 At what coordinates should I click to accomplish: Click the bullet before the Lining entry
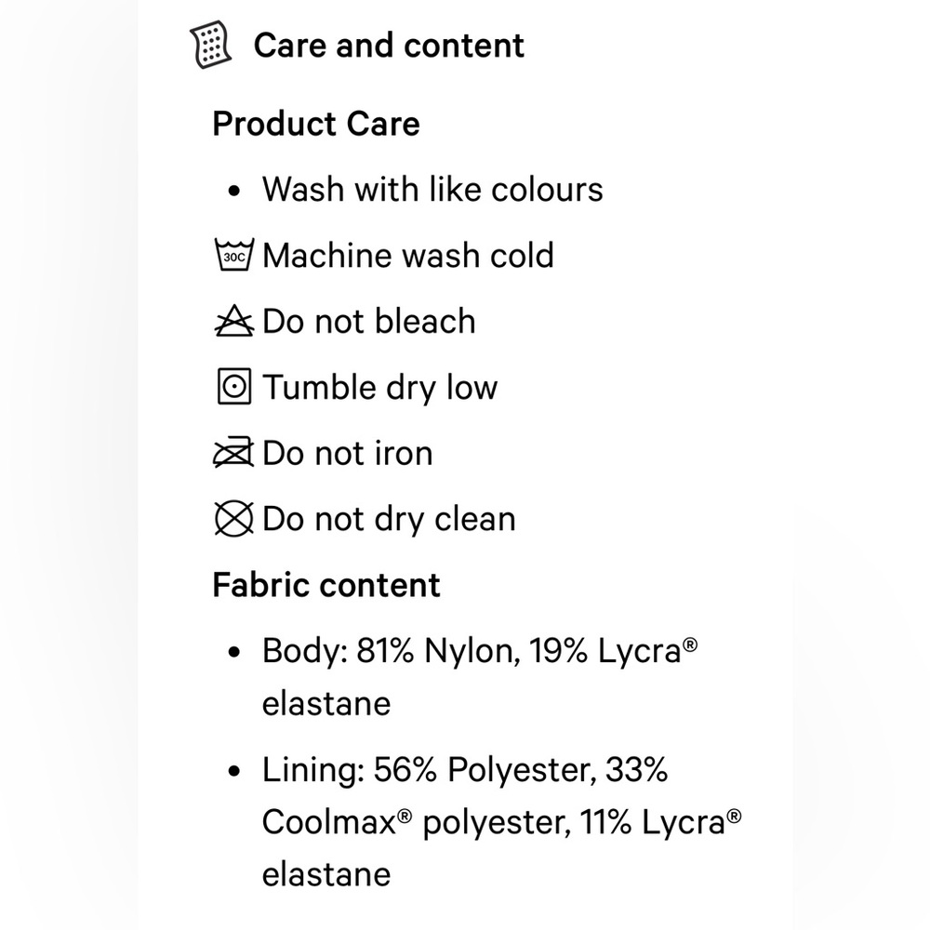click(x=234, y=770)
